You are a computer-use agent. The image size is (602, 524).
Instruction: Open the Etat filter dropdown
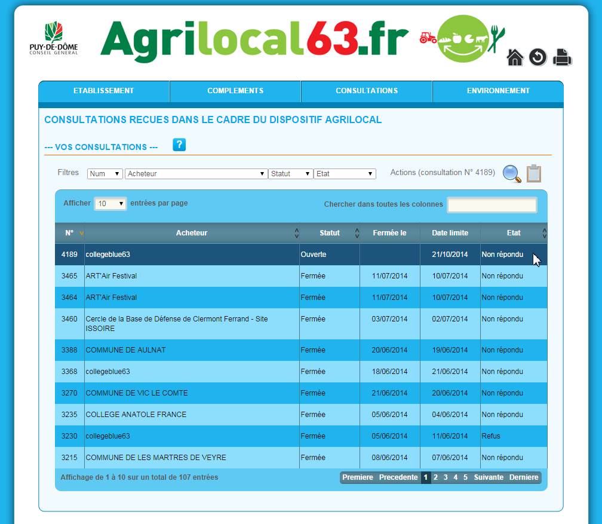pos(345,174)
